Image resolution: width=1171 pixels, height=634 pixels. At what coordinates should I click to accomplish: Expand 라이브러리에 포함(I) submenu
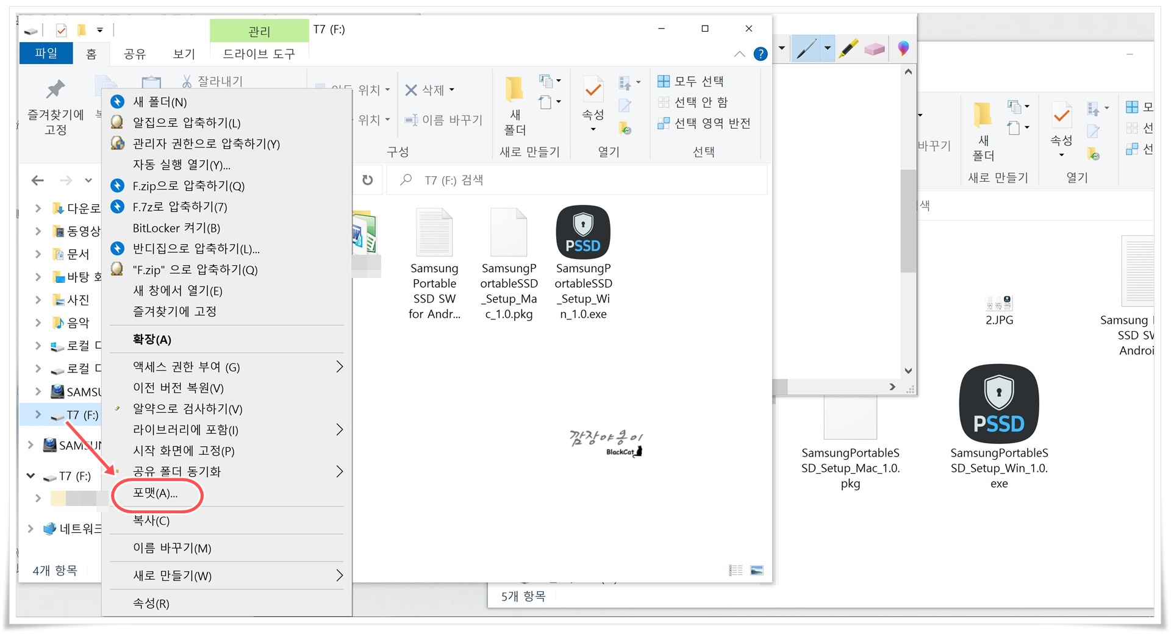click(x=227, y=430)
